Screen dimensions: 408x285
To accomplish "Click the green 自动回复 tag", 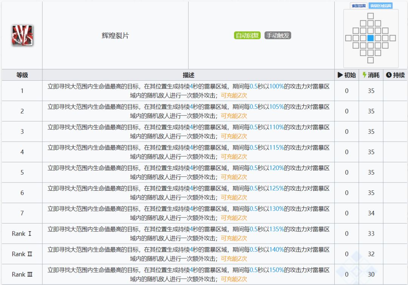I will 247,35.
